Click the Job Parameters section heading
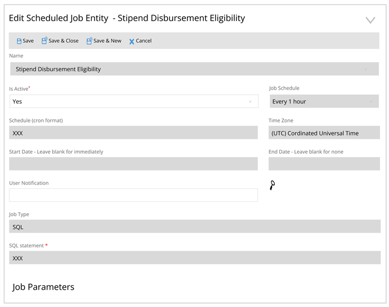Screen dimensions: 389x307 pyautogui.click(x=43, y=287)
